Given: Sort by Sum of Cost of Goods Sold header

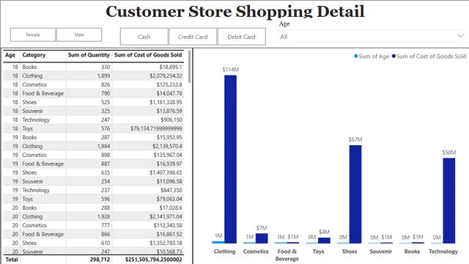Looking at the screenshot, I should (x=148, y=55).
